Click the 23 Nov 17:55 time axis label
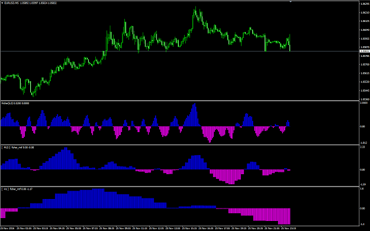The height and width of the screenshot is (231, 370). click(x=223, y=229)
